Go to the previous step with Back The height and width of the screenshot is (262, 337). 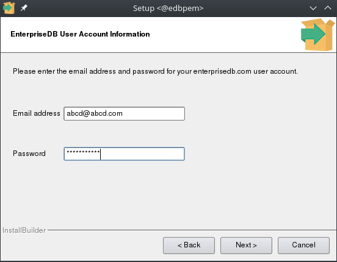tap(189, 246)
